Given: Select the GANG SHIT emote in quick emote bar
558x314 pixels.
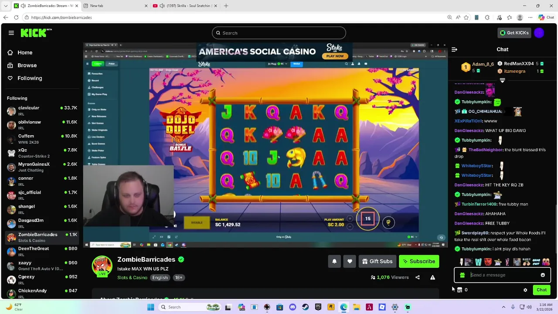Looking at the screenshot, I should pos(537,262).
